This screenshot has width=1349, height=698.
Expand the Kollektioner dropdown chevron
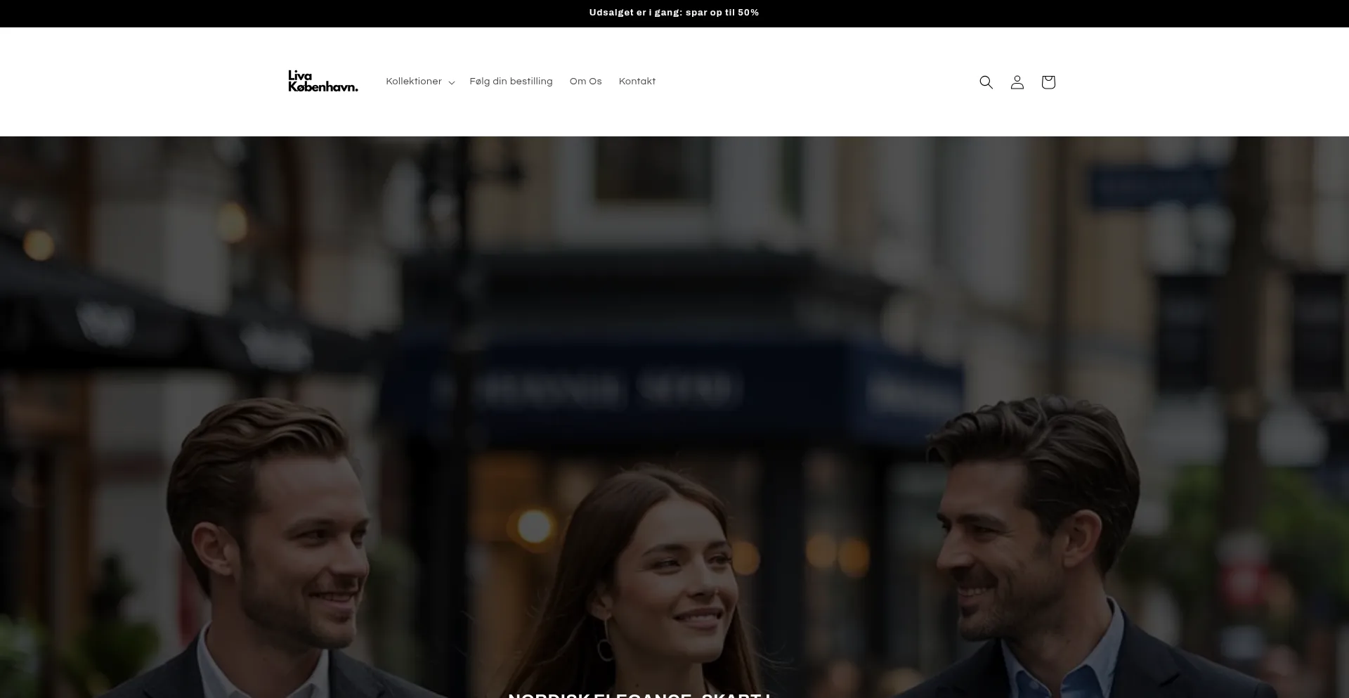click(x=452, y=83)
